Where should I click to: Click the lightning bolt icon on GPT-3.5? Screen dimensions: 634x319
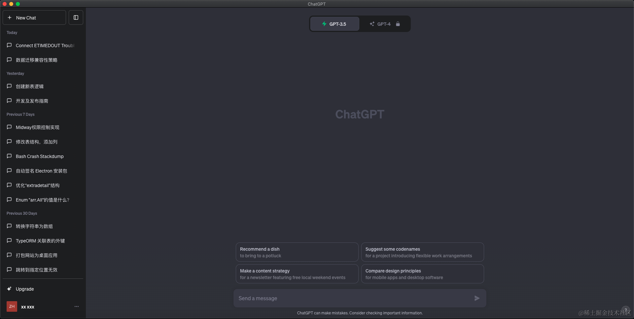pos(324,24)
